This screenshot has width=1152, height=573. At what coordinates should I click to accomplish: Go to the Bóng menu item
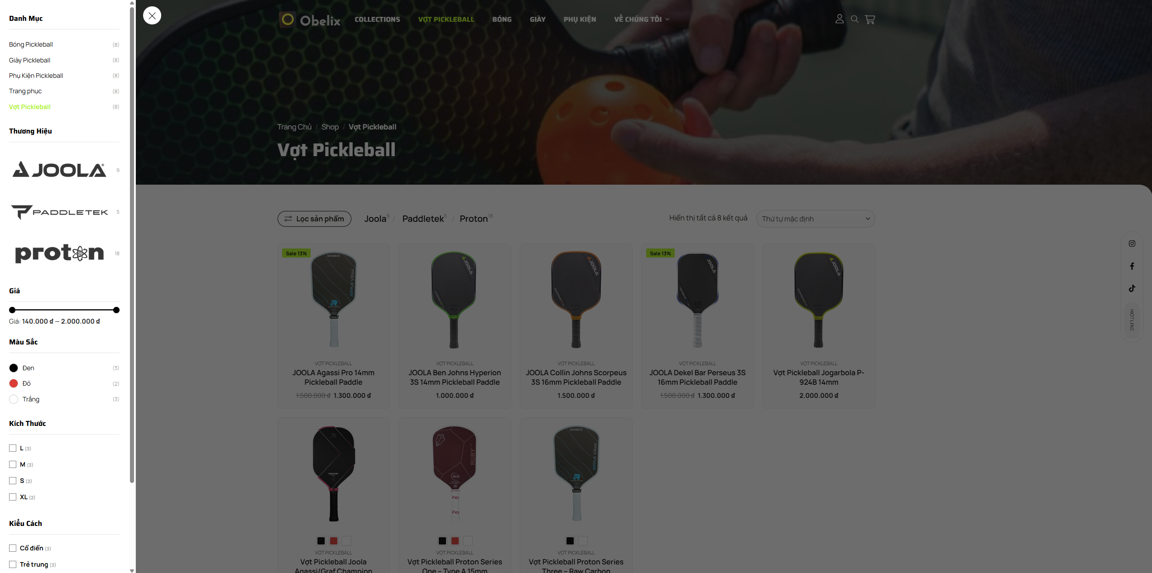click(502, 19)
